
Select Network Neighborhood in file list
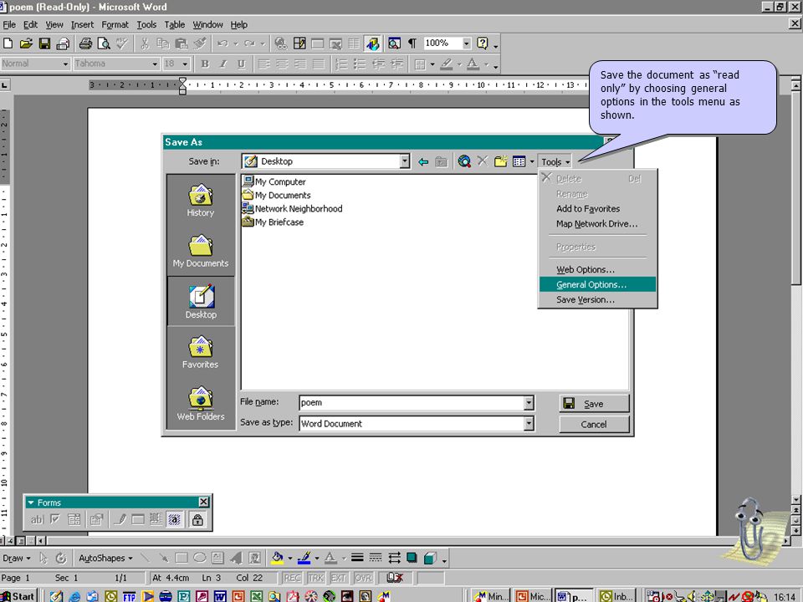(293, 209)
